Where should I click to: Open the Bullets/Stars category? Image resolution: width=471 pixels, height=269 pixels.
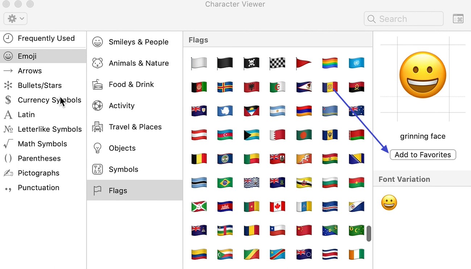tap(43, 85)
